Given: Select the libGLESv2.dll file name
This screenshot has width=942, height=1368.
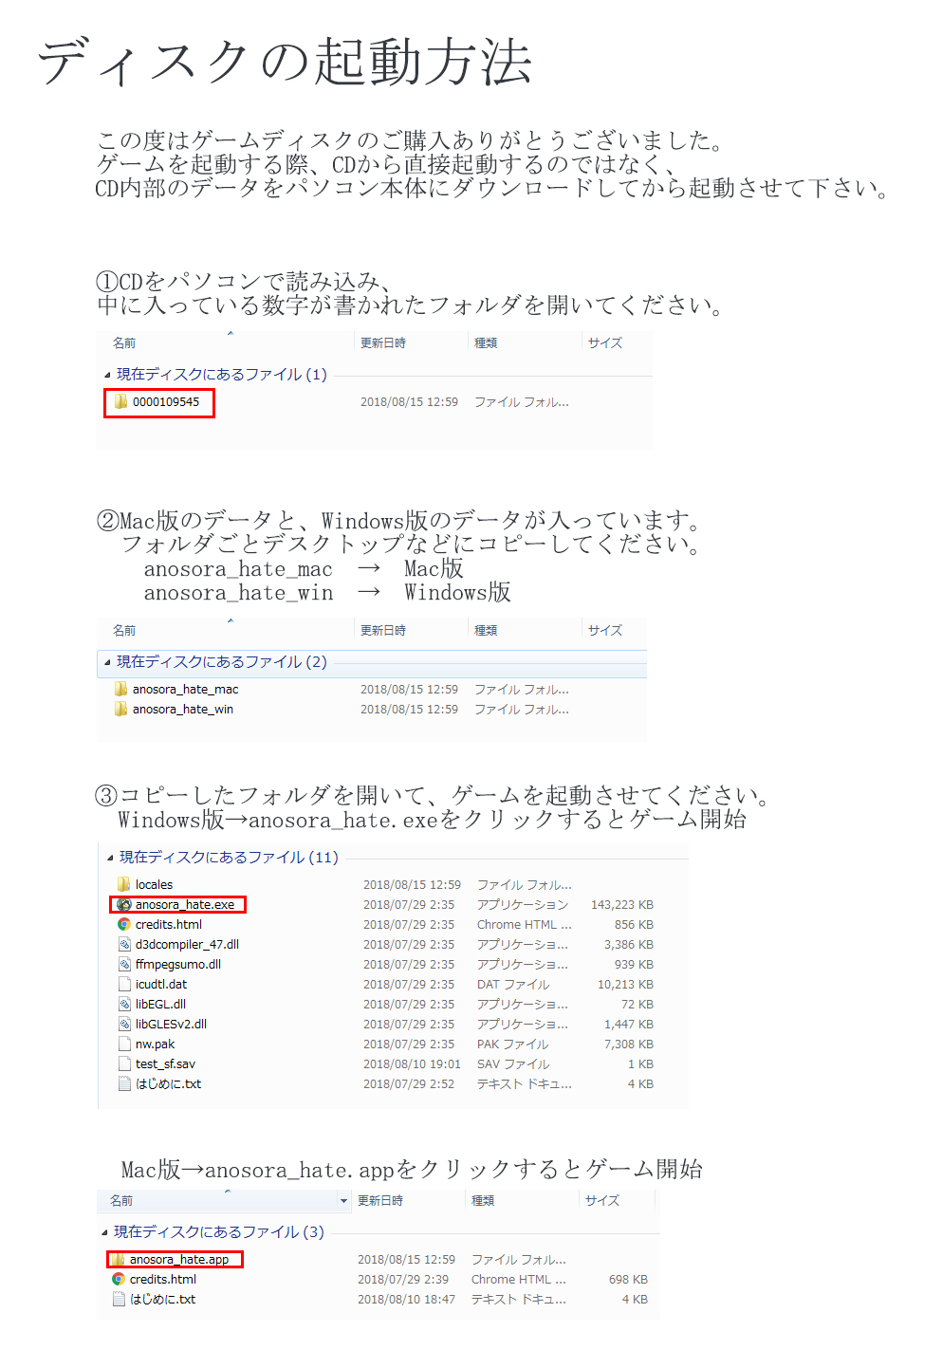Looking at the screenshot, I should [171, 1025].
